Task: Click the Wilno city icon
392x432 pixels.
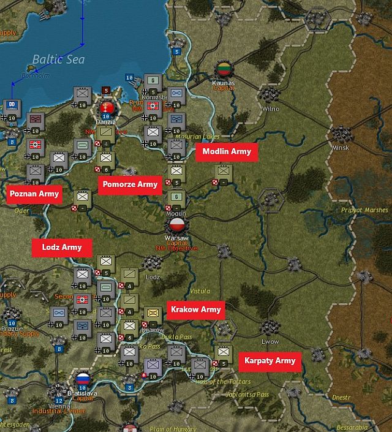Action: coord(269,94)
